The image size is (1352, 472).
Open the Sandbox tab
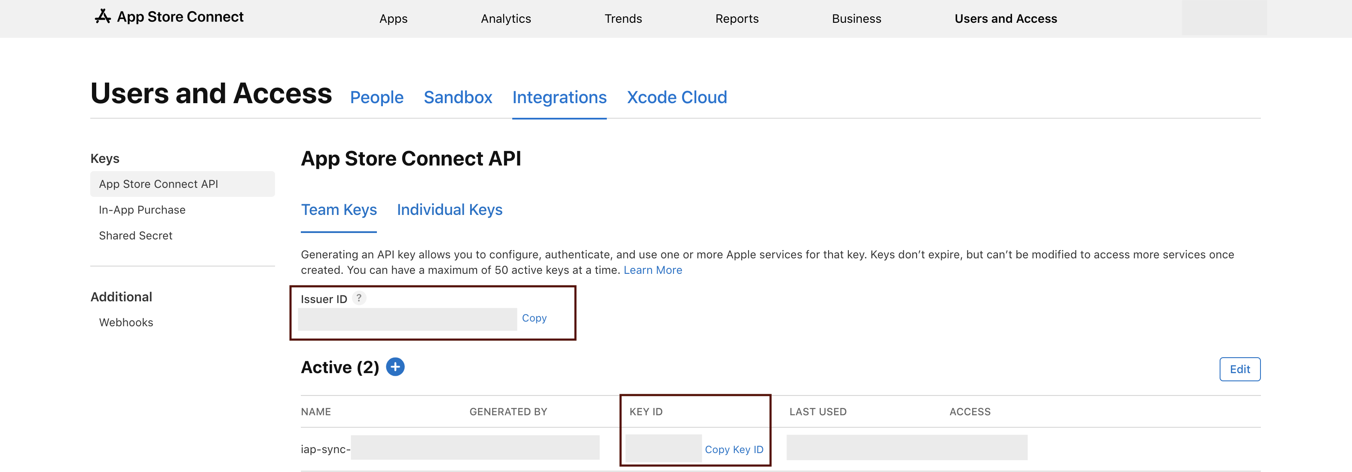tap(458, 97)
